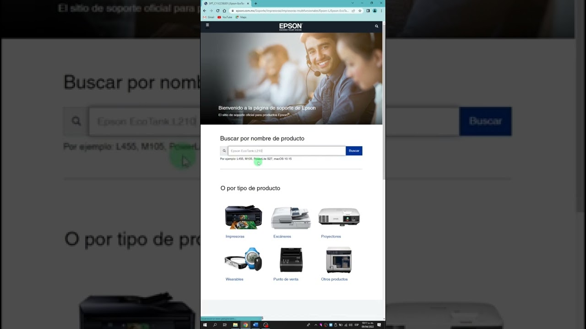Open Word from the taskbar
The height and width of the screenshot is (329, 586).
255,325
